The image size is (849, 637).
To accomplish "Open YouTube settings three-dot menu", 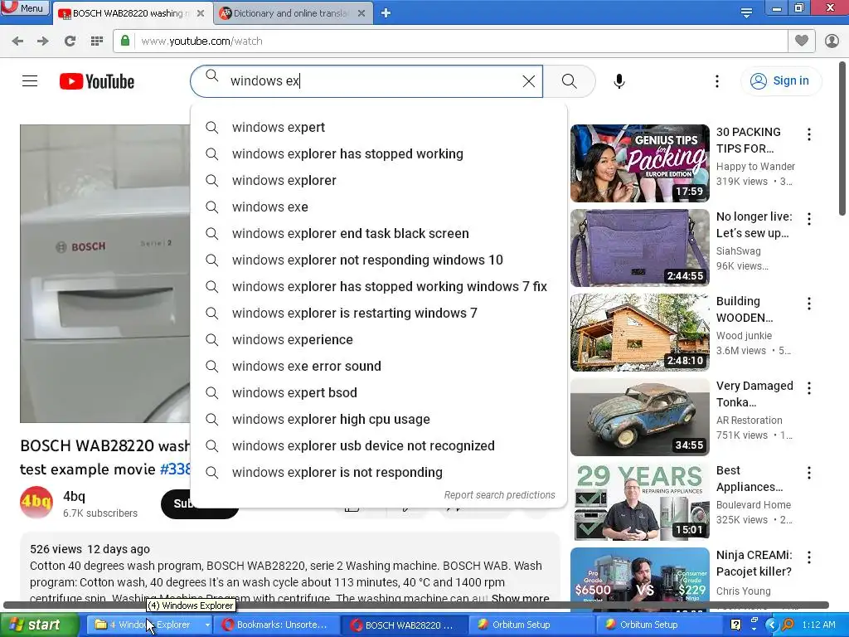I will (x=717, y=81).
